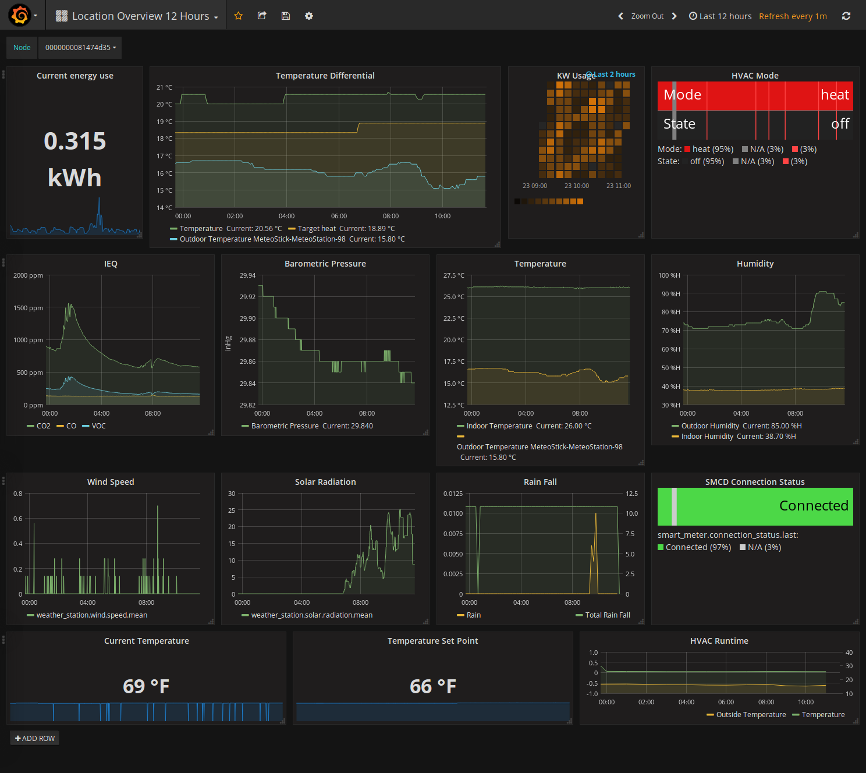Expand the Node variable value dropdown
Screen dimensions: 866x773
(80, 48)
